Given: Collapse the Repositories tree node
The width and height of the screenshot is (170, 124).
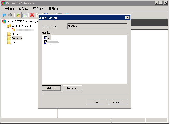Looking at the screenshot, I should tap(4, 26).
